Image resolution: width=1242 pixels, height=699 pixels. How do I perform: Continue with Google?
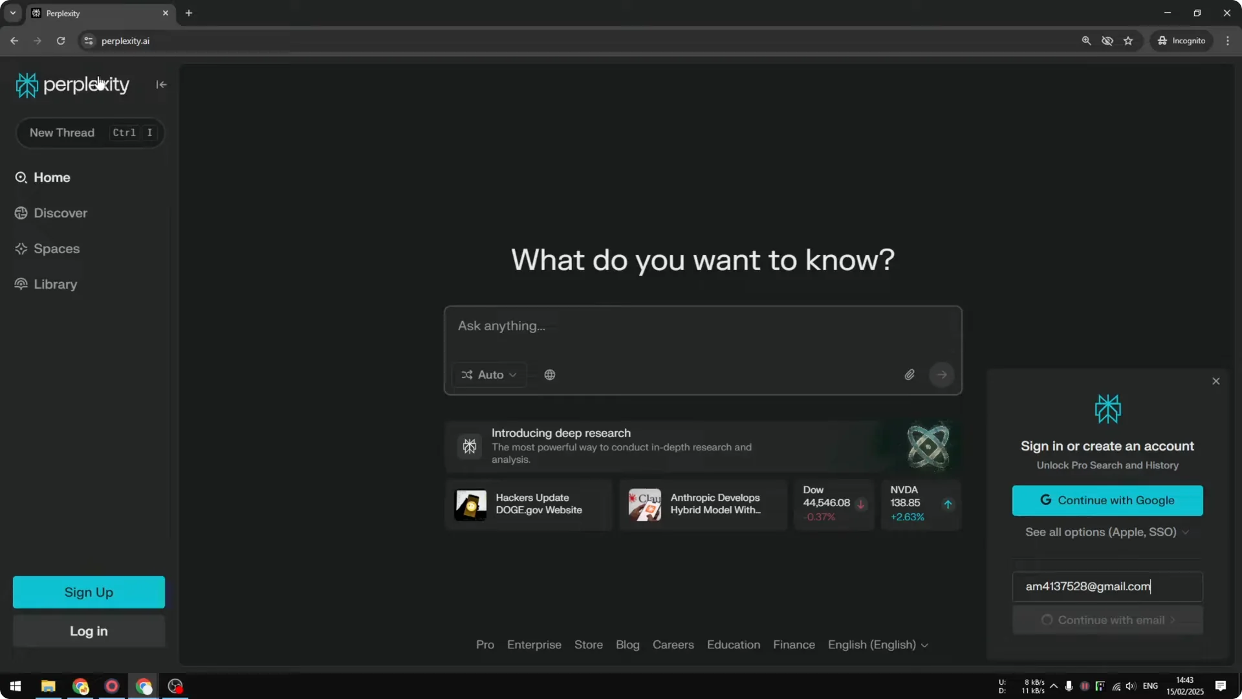tap(1107, 500)
